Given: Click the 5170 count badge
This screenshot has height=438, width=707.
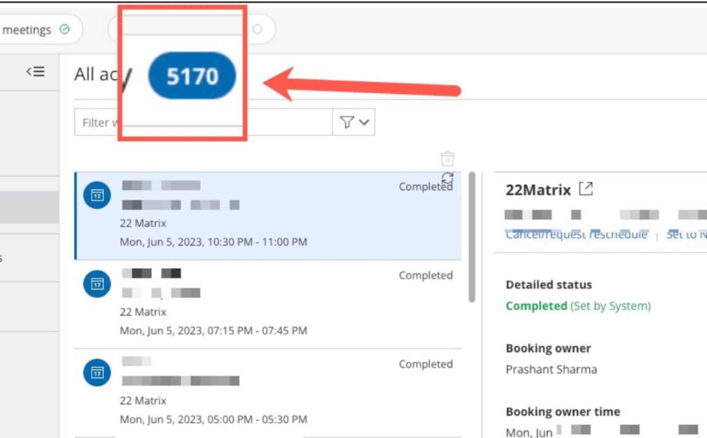Looking at the screenshot, I should [x=192, y=75].
